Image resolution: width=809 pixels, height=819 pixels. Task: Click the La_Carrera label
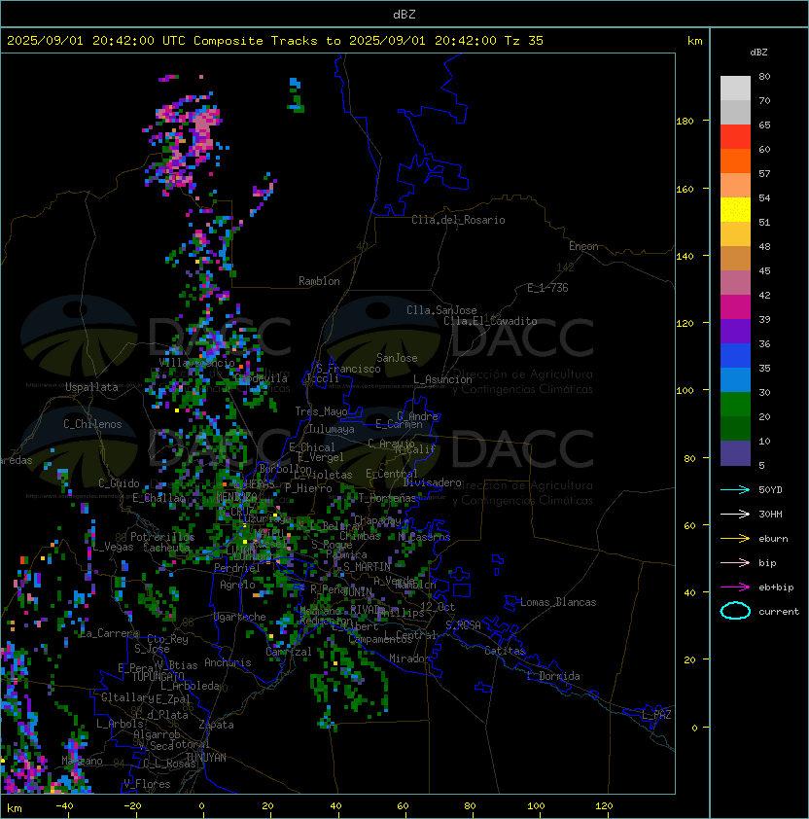click(110, 633)
